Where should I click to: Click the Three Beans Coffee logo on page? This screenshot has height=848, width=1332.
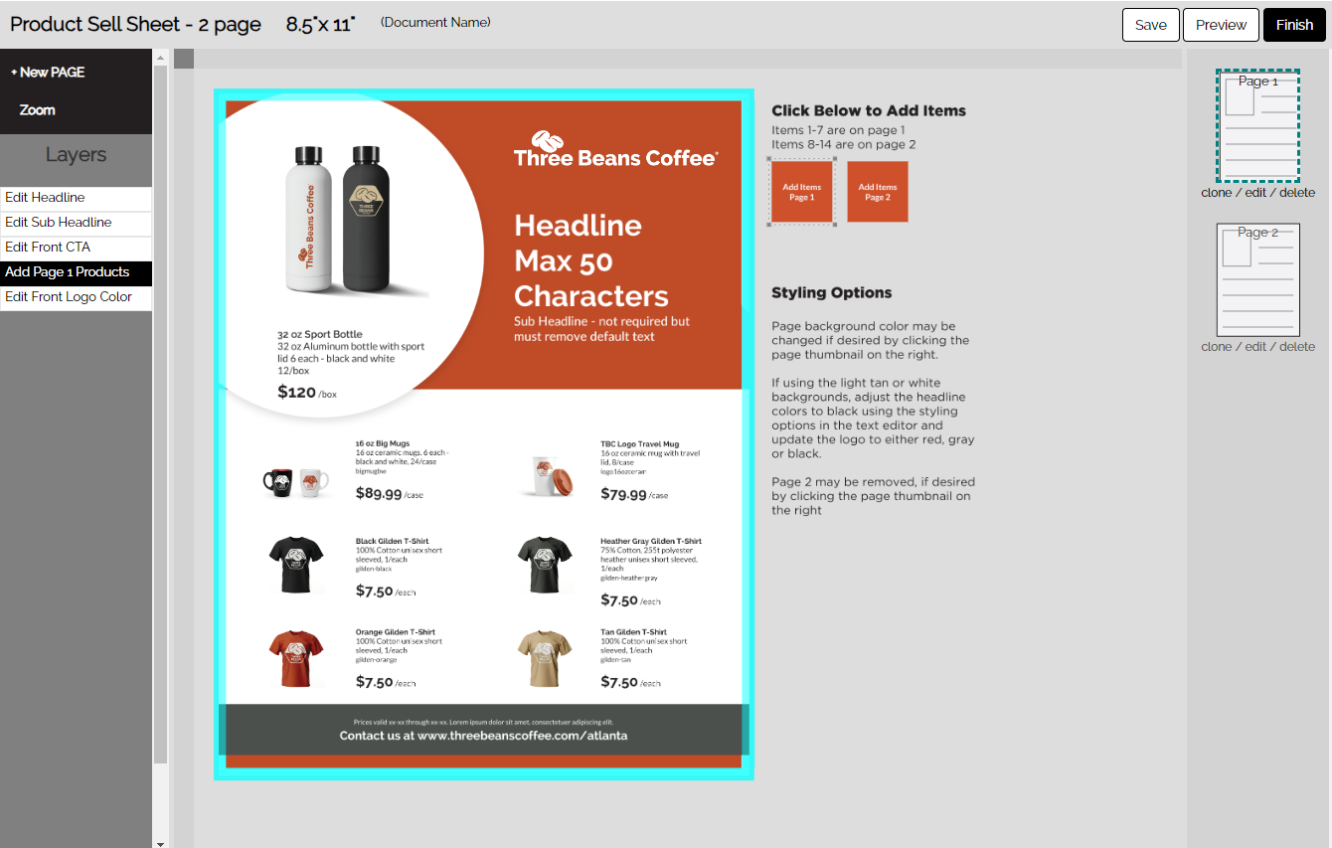click(615, 149)
